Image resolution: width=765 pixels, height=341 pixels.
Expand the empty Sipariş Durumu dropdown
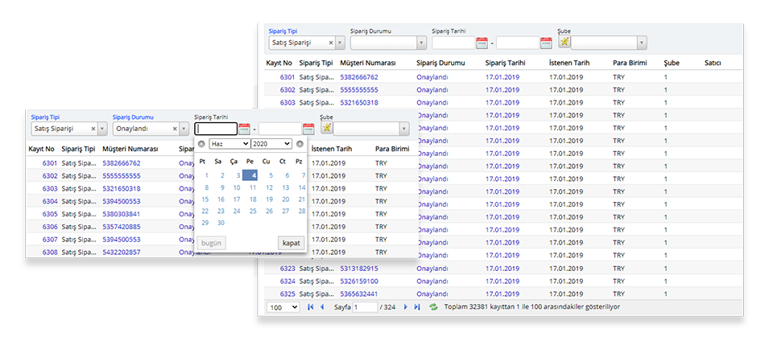click(x=421, y=43)
